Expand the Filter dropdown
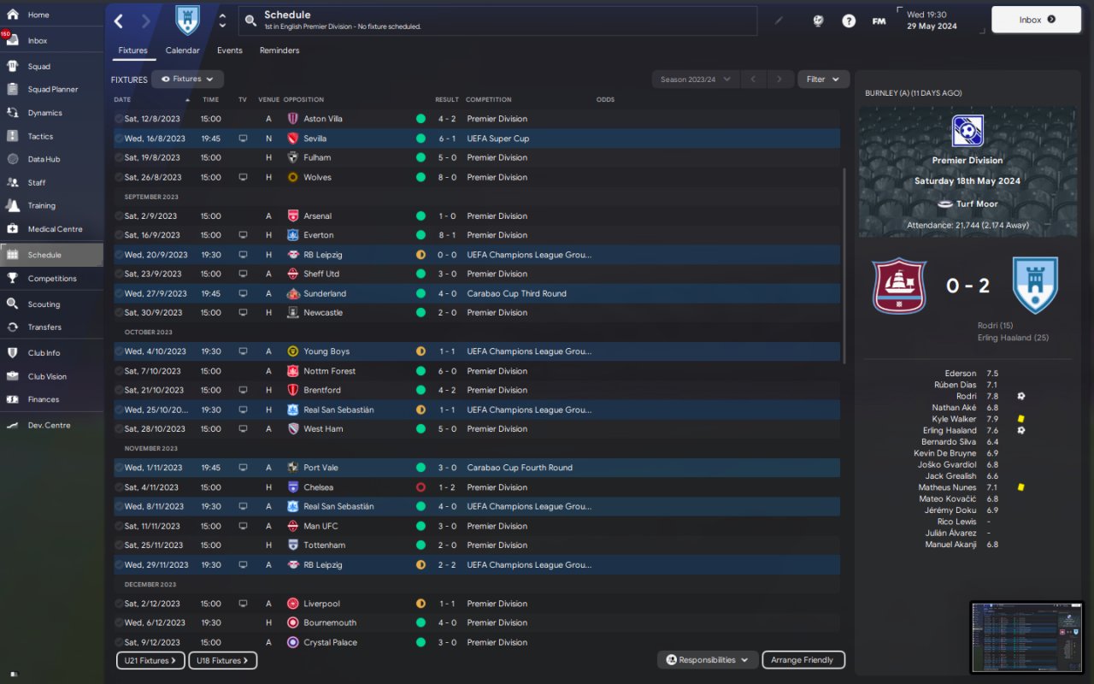1094x684 pixels. click(x=823, y=80)
